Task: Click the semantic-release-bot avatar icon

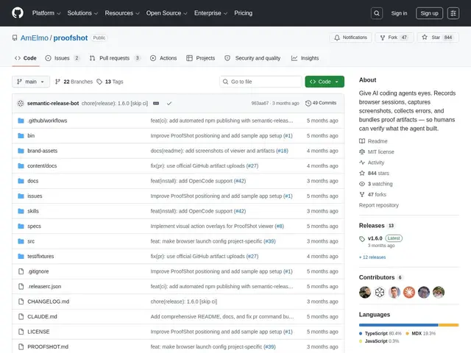Action: click(21, 103)
